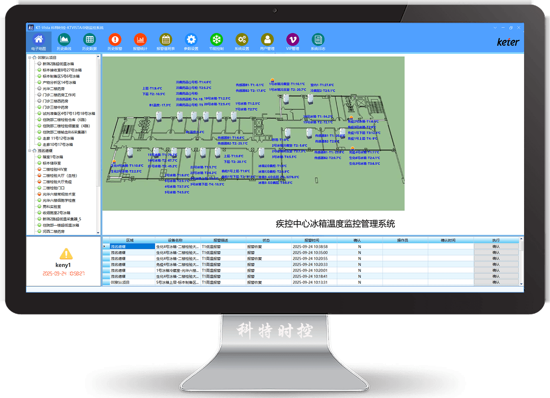
Task: Select 光华六楼常规技术室 tree item
Action: point(59,194)
